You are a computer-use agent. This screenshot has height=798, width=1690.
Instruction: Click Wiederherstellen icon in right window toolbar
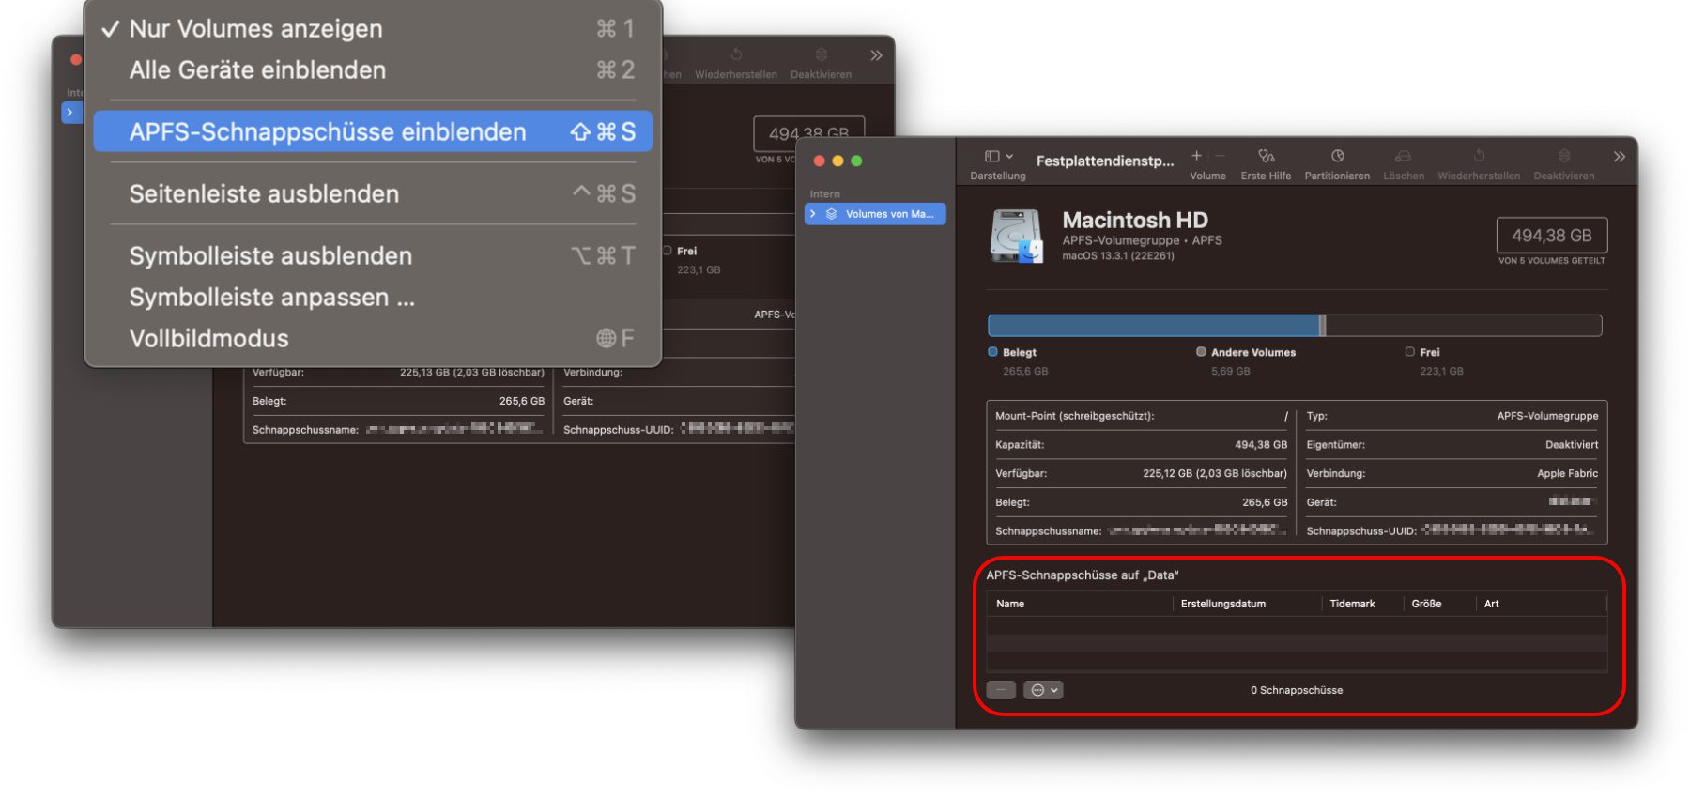1479,156
